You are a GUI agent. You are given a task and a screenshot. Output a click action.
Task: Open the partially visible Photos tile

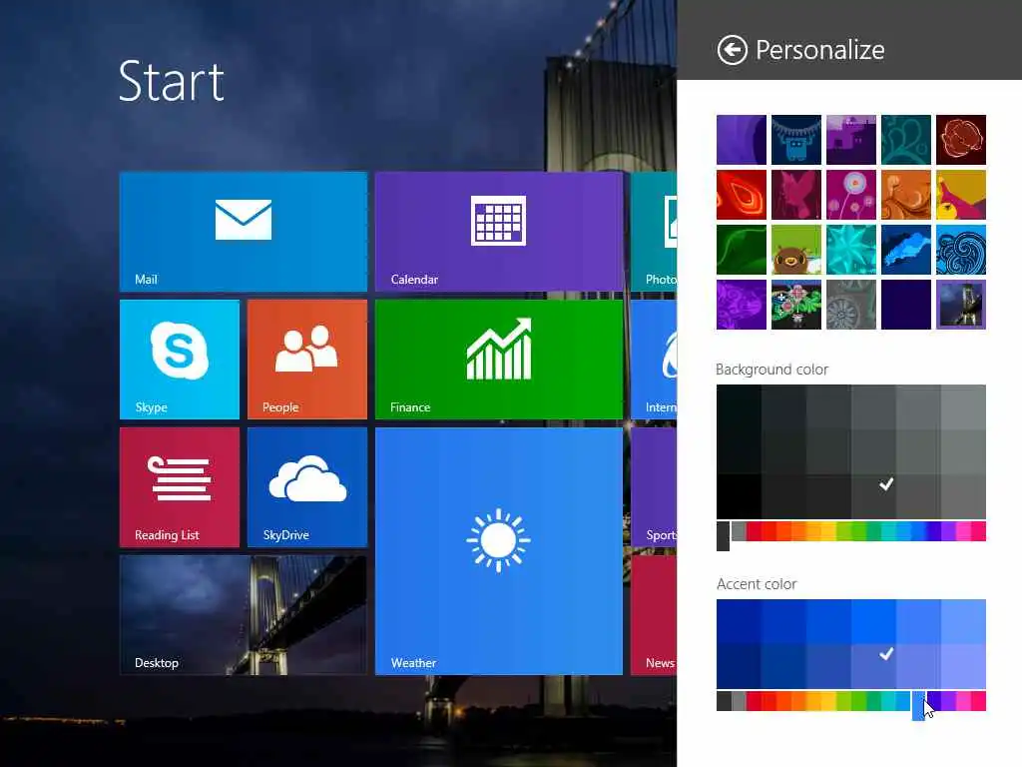[x=654, y=232]
